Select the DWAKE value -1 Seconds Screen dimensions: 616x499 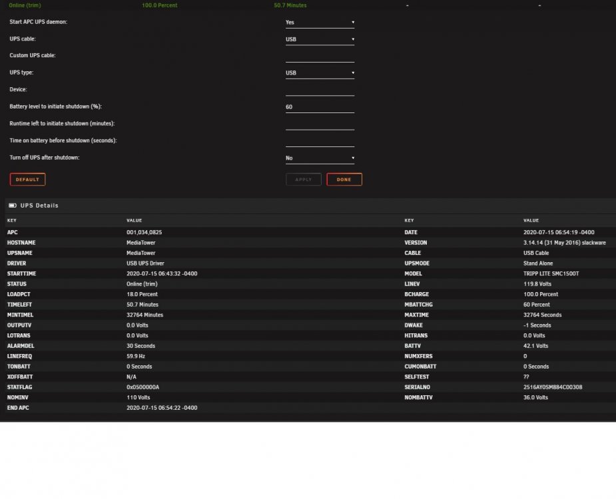tap(537, 325)
